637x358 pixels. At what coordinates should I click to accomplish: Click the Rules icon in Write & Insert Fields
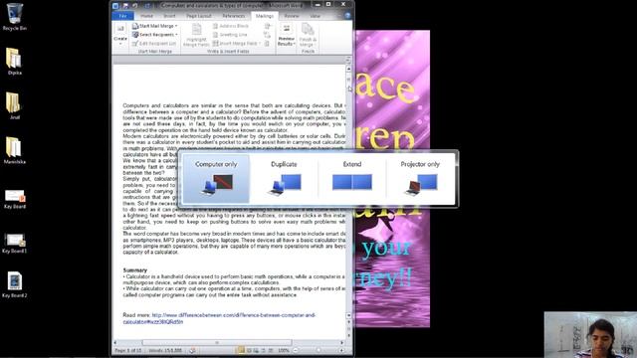pyautogui.click(x=268, y=26)
